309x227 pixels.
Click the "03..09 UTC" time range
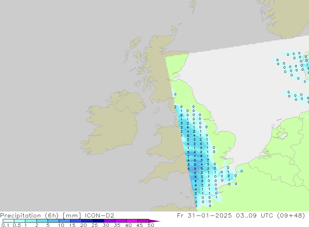(x=254, y=215)
